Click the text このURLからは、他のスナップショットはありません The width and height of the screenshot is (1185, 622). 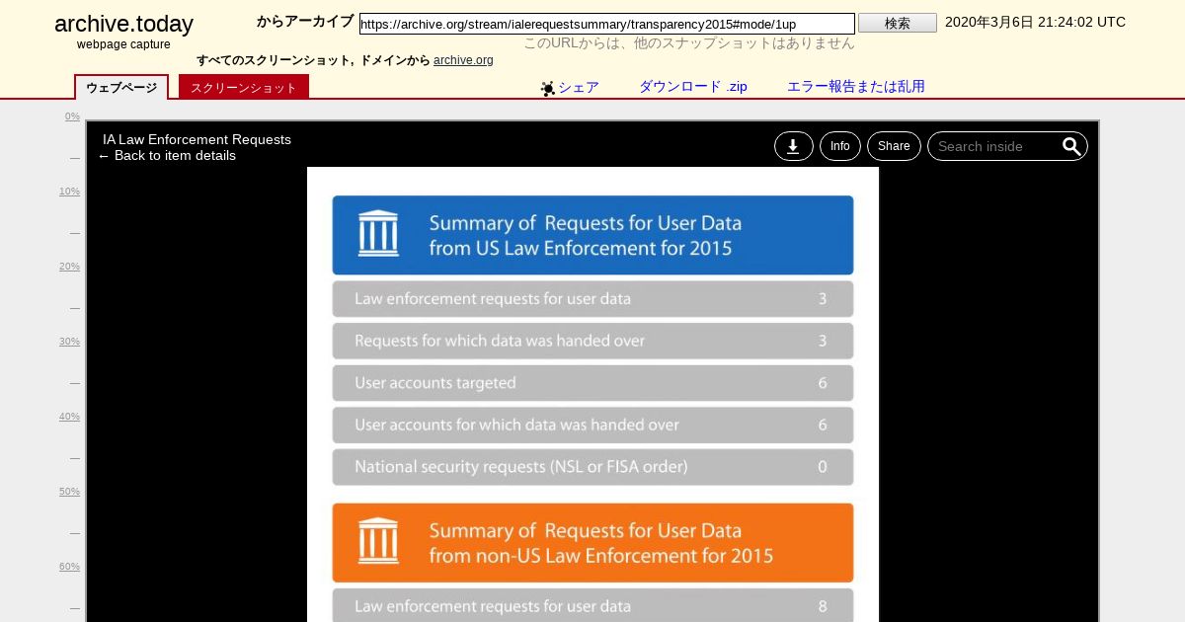click(689, 43)
